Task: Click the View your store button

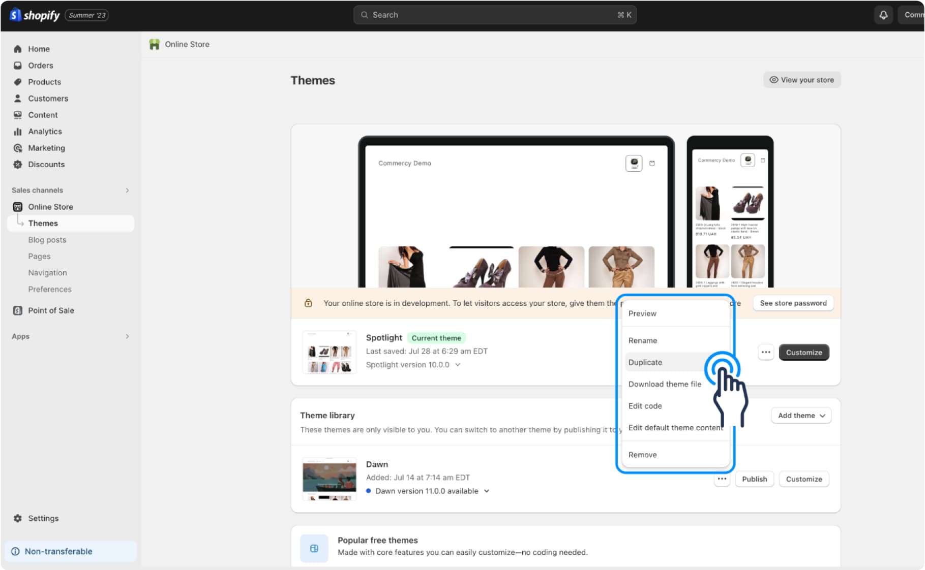Action: point(801,80)
